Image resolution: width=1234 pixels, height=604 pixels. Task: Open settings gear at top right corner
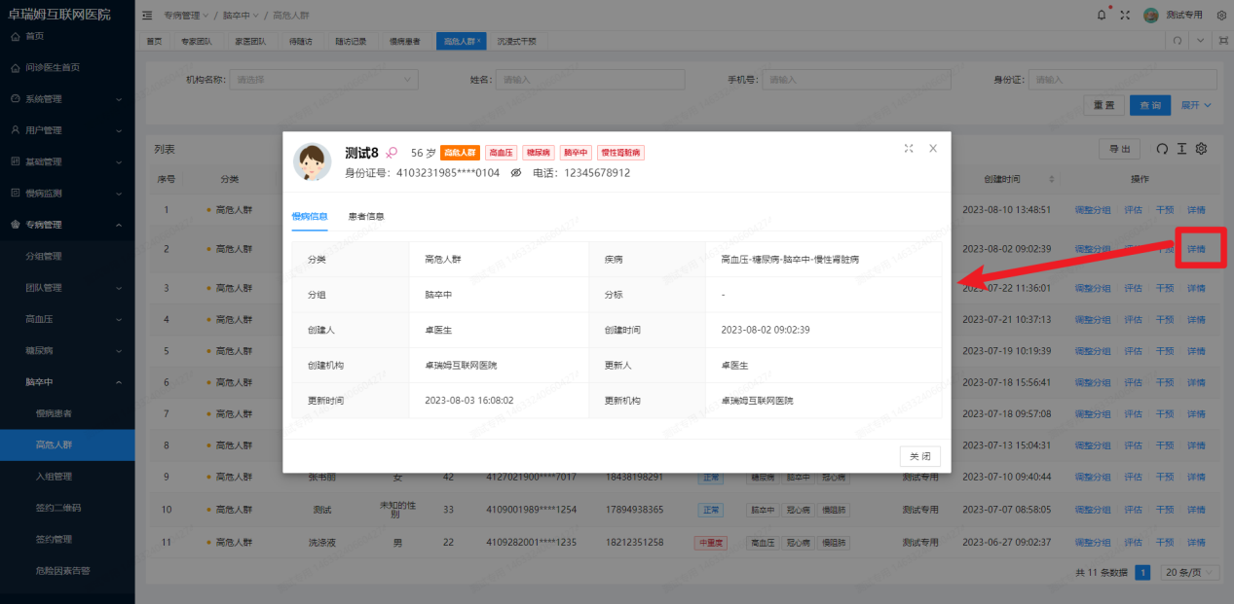pyautogui.click(x=1221, y=16)
